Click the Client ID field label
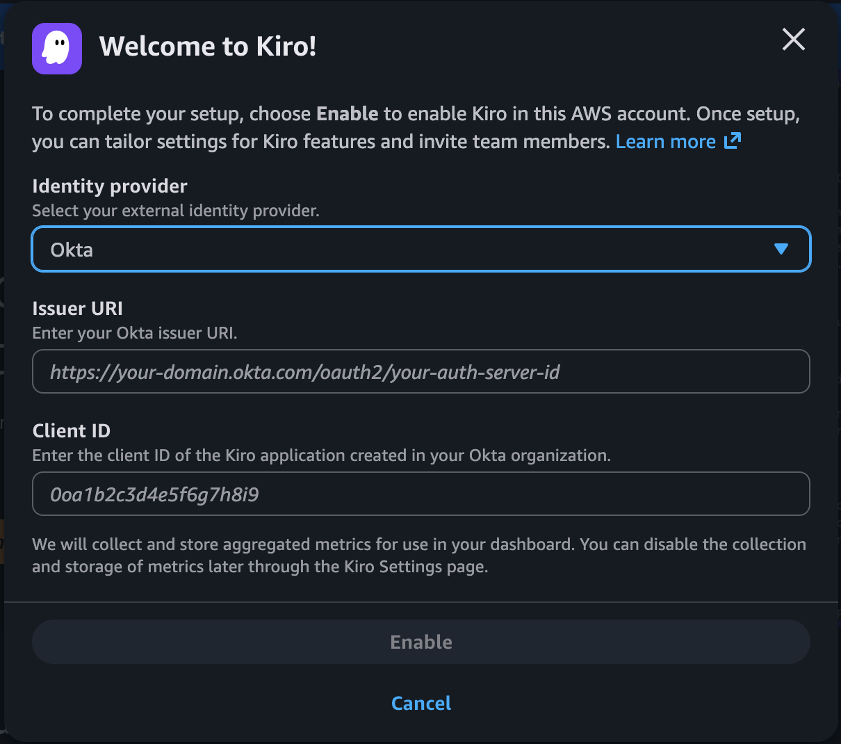 pyautogui.click(x=71, y=431)
